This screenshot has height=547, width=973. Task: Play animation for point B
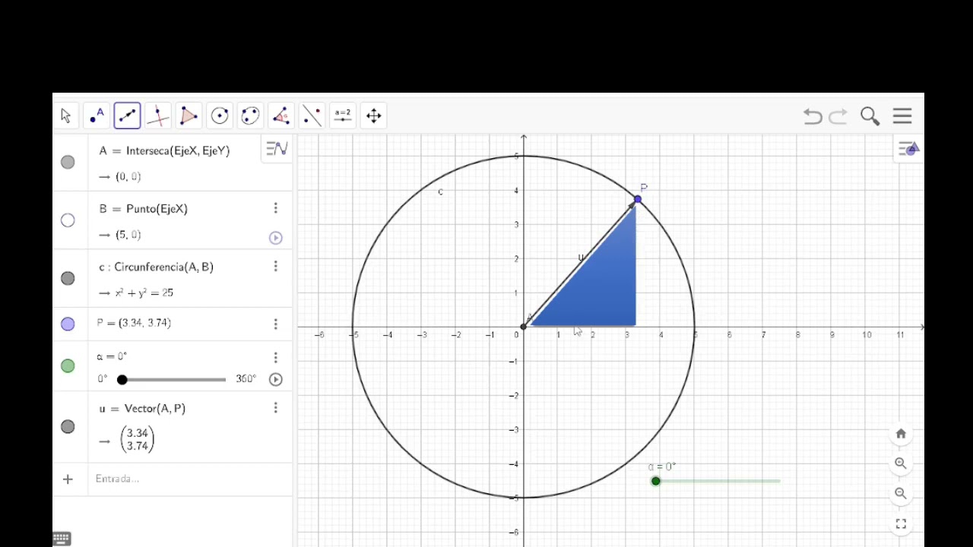point(276,239)
